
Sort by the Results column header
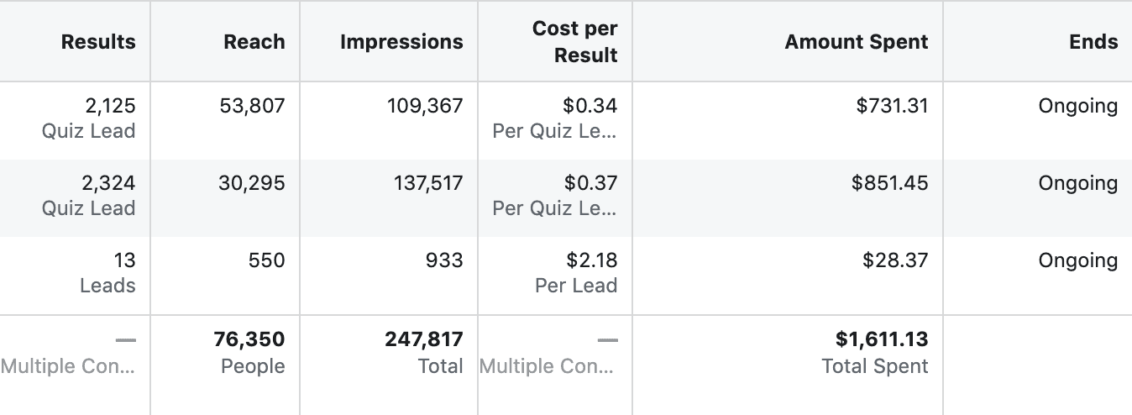97,42
